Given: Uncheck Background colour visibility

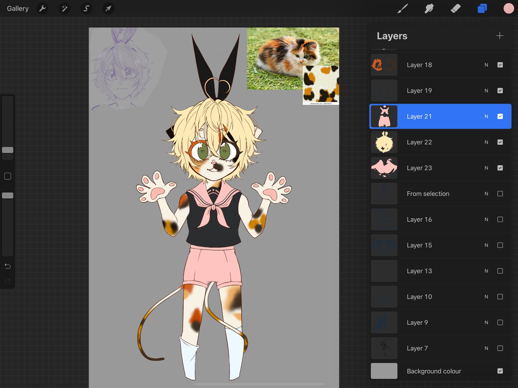Looking at the screenshot, I should [500, 371].
